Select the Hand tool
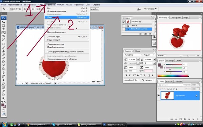 coord(3,95)
